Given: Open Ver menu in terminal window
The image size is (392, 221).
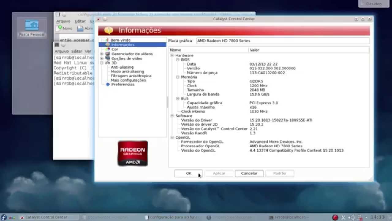Looking at the screenshot, I should pos(88,51).
